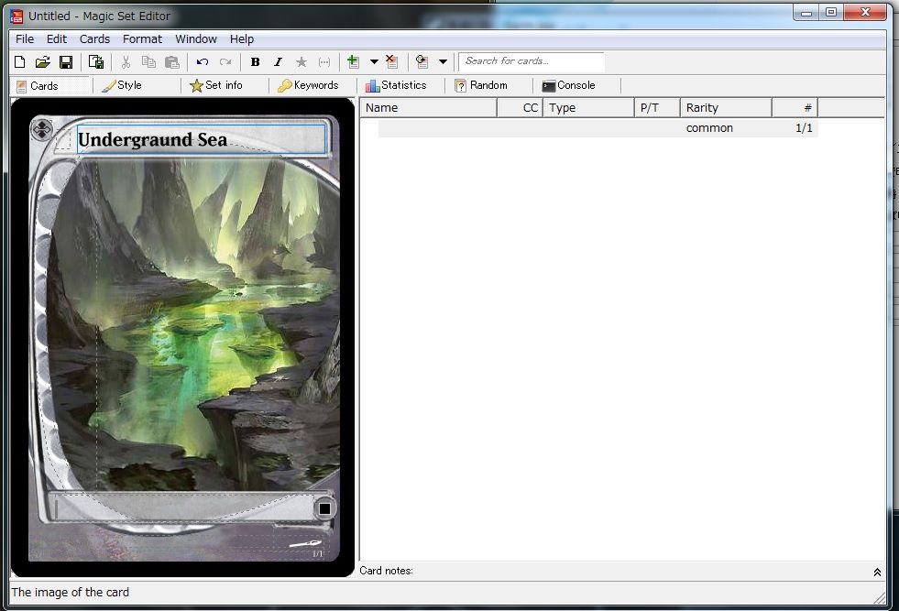The width and height of the screenshot is (899, 611).
Task: Open the add-card dropdown arrow
Action: point(373,61)
